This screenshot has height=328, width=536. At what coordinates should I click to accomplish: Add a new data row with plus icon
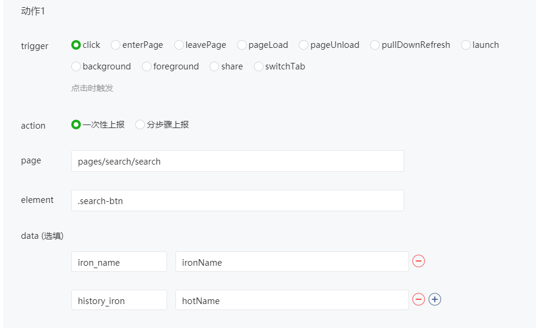[x=434, y=299]
